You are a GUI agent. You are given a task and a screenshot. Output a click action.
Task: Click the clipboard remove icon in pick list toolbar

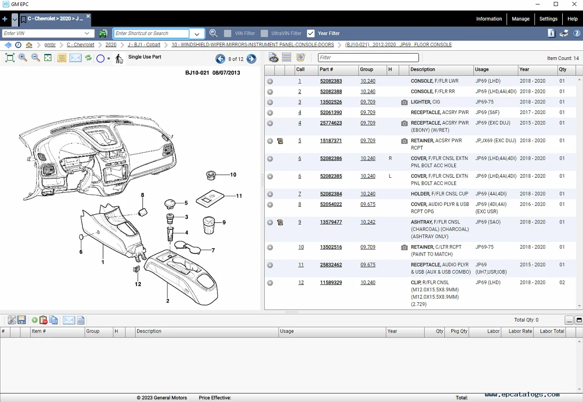(43, 320)
